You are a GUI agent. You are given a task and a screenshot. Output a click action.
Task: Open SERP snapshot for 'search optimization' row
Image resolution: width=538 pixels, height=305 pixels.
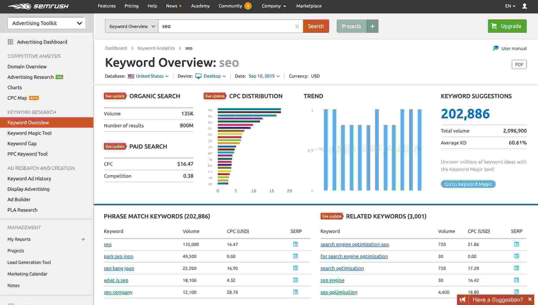click(516, 268)
